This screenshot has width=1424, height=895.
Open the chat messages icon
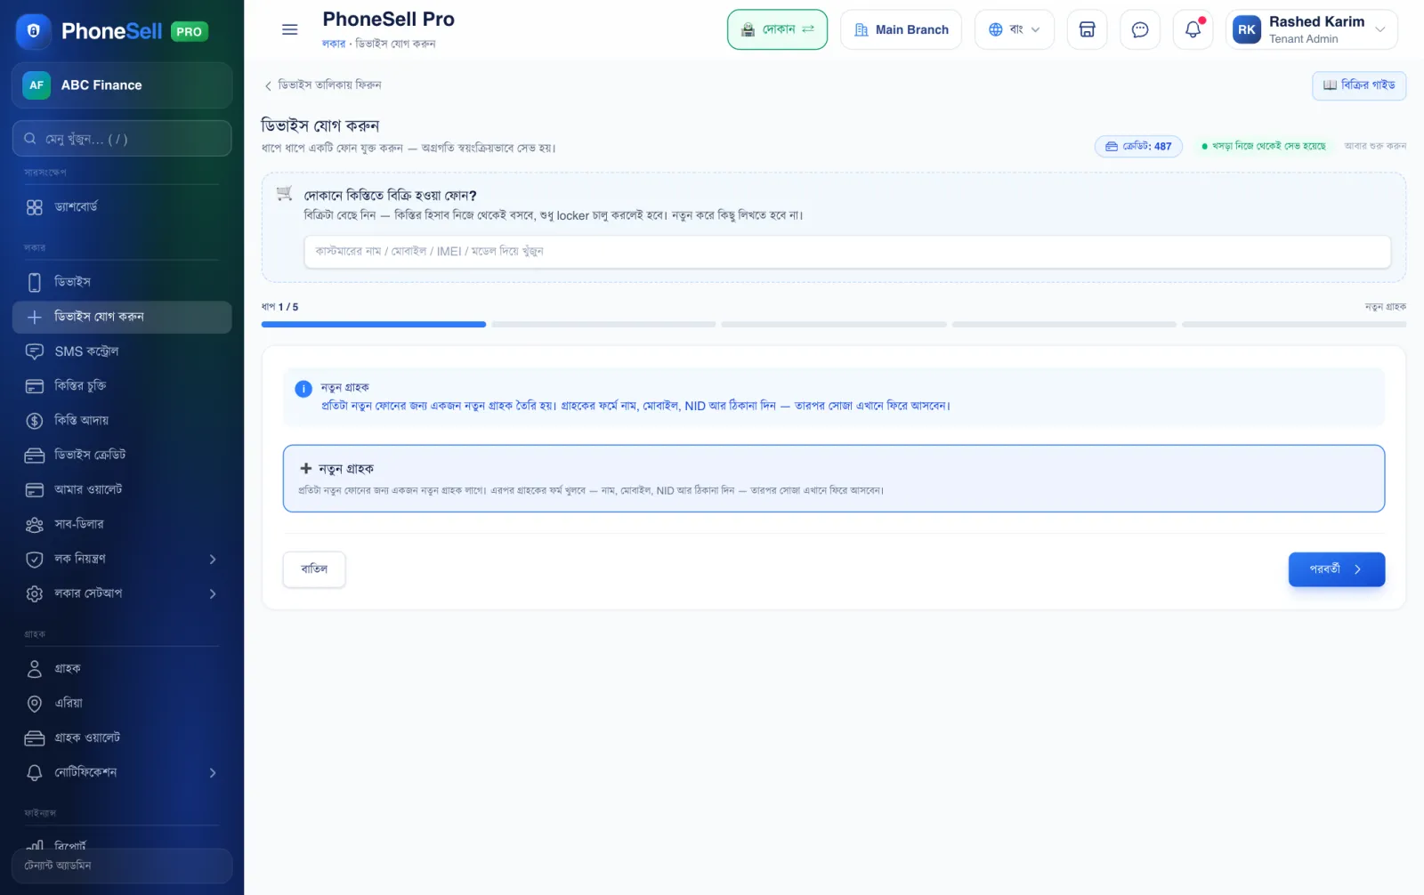coord(1140,29)
